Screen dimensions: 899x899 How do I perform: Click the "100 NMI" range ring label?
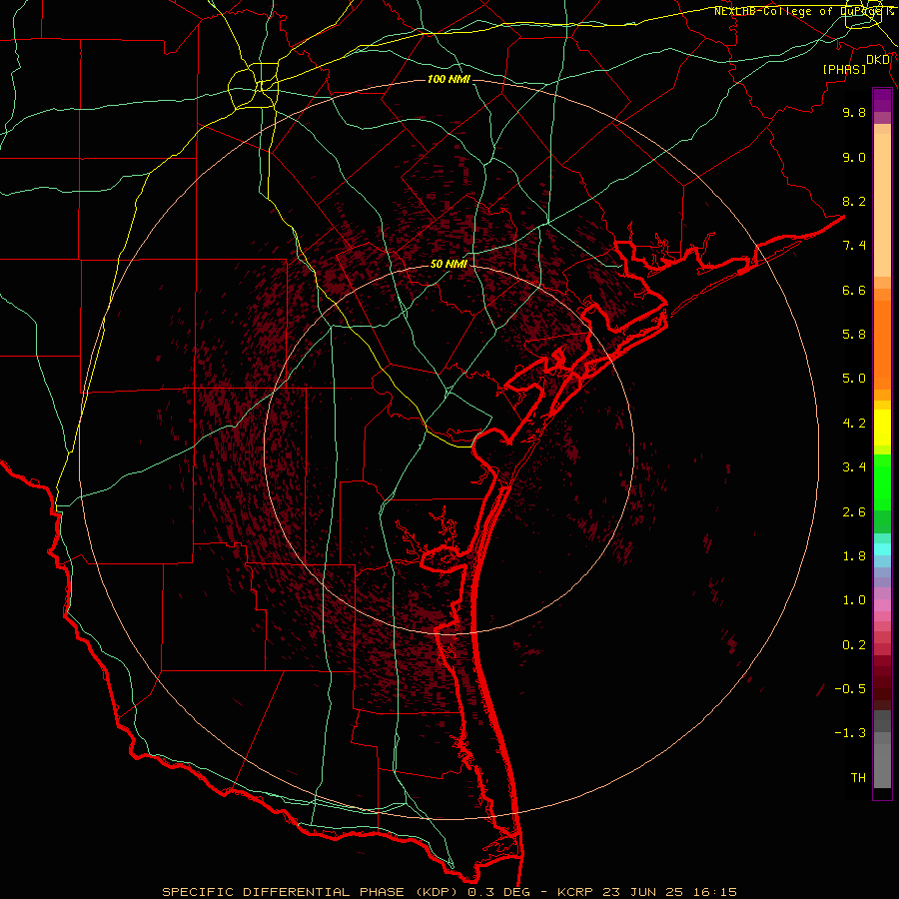point(449,79)
